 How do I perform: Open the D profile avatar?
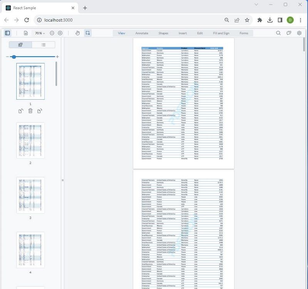(x=290, y=20)
